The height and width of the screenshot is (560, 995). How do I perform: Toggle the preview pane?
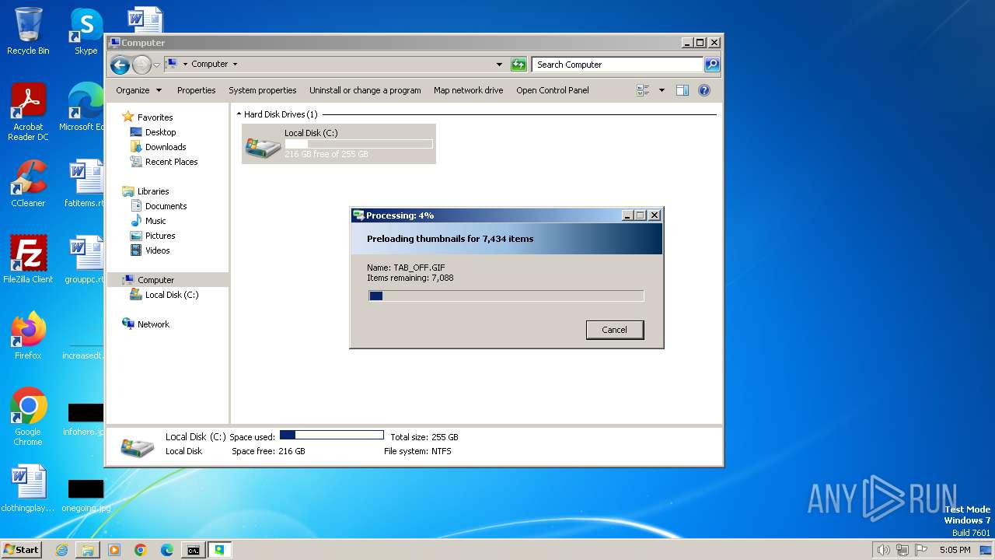(x=683, y=90)
